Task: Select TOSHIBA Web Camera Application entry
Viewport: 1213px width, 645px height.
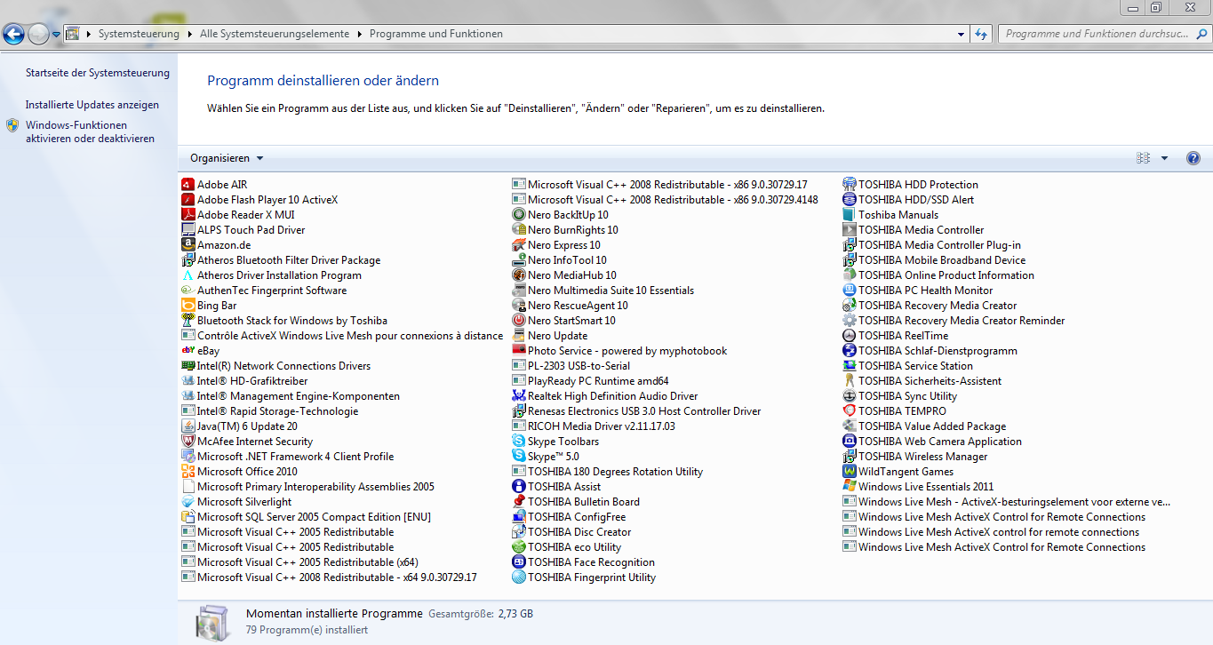Action: coord(932,442)
